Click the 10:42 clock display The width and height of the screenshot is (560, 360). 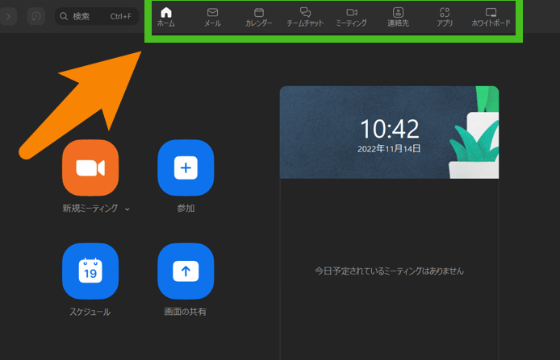pyautogui.click(x=389, y=129)
